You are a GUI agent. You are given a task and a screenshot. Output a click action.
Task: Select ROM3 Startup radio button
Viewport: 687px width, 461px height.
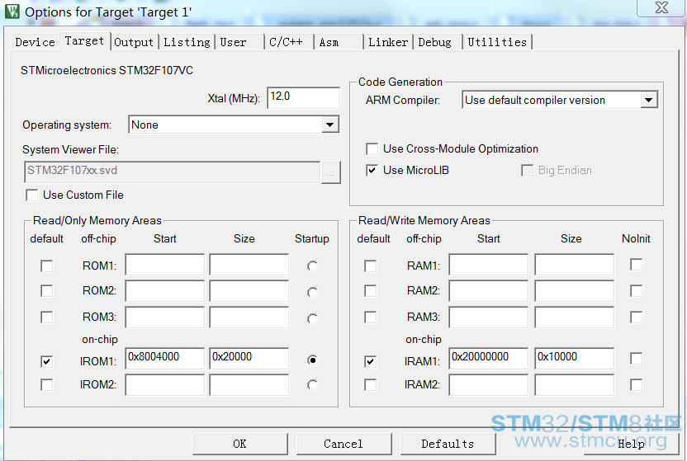pos(312,319)
